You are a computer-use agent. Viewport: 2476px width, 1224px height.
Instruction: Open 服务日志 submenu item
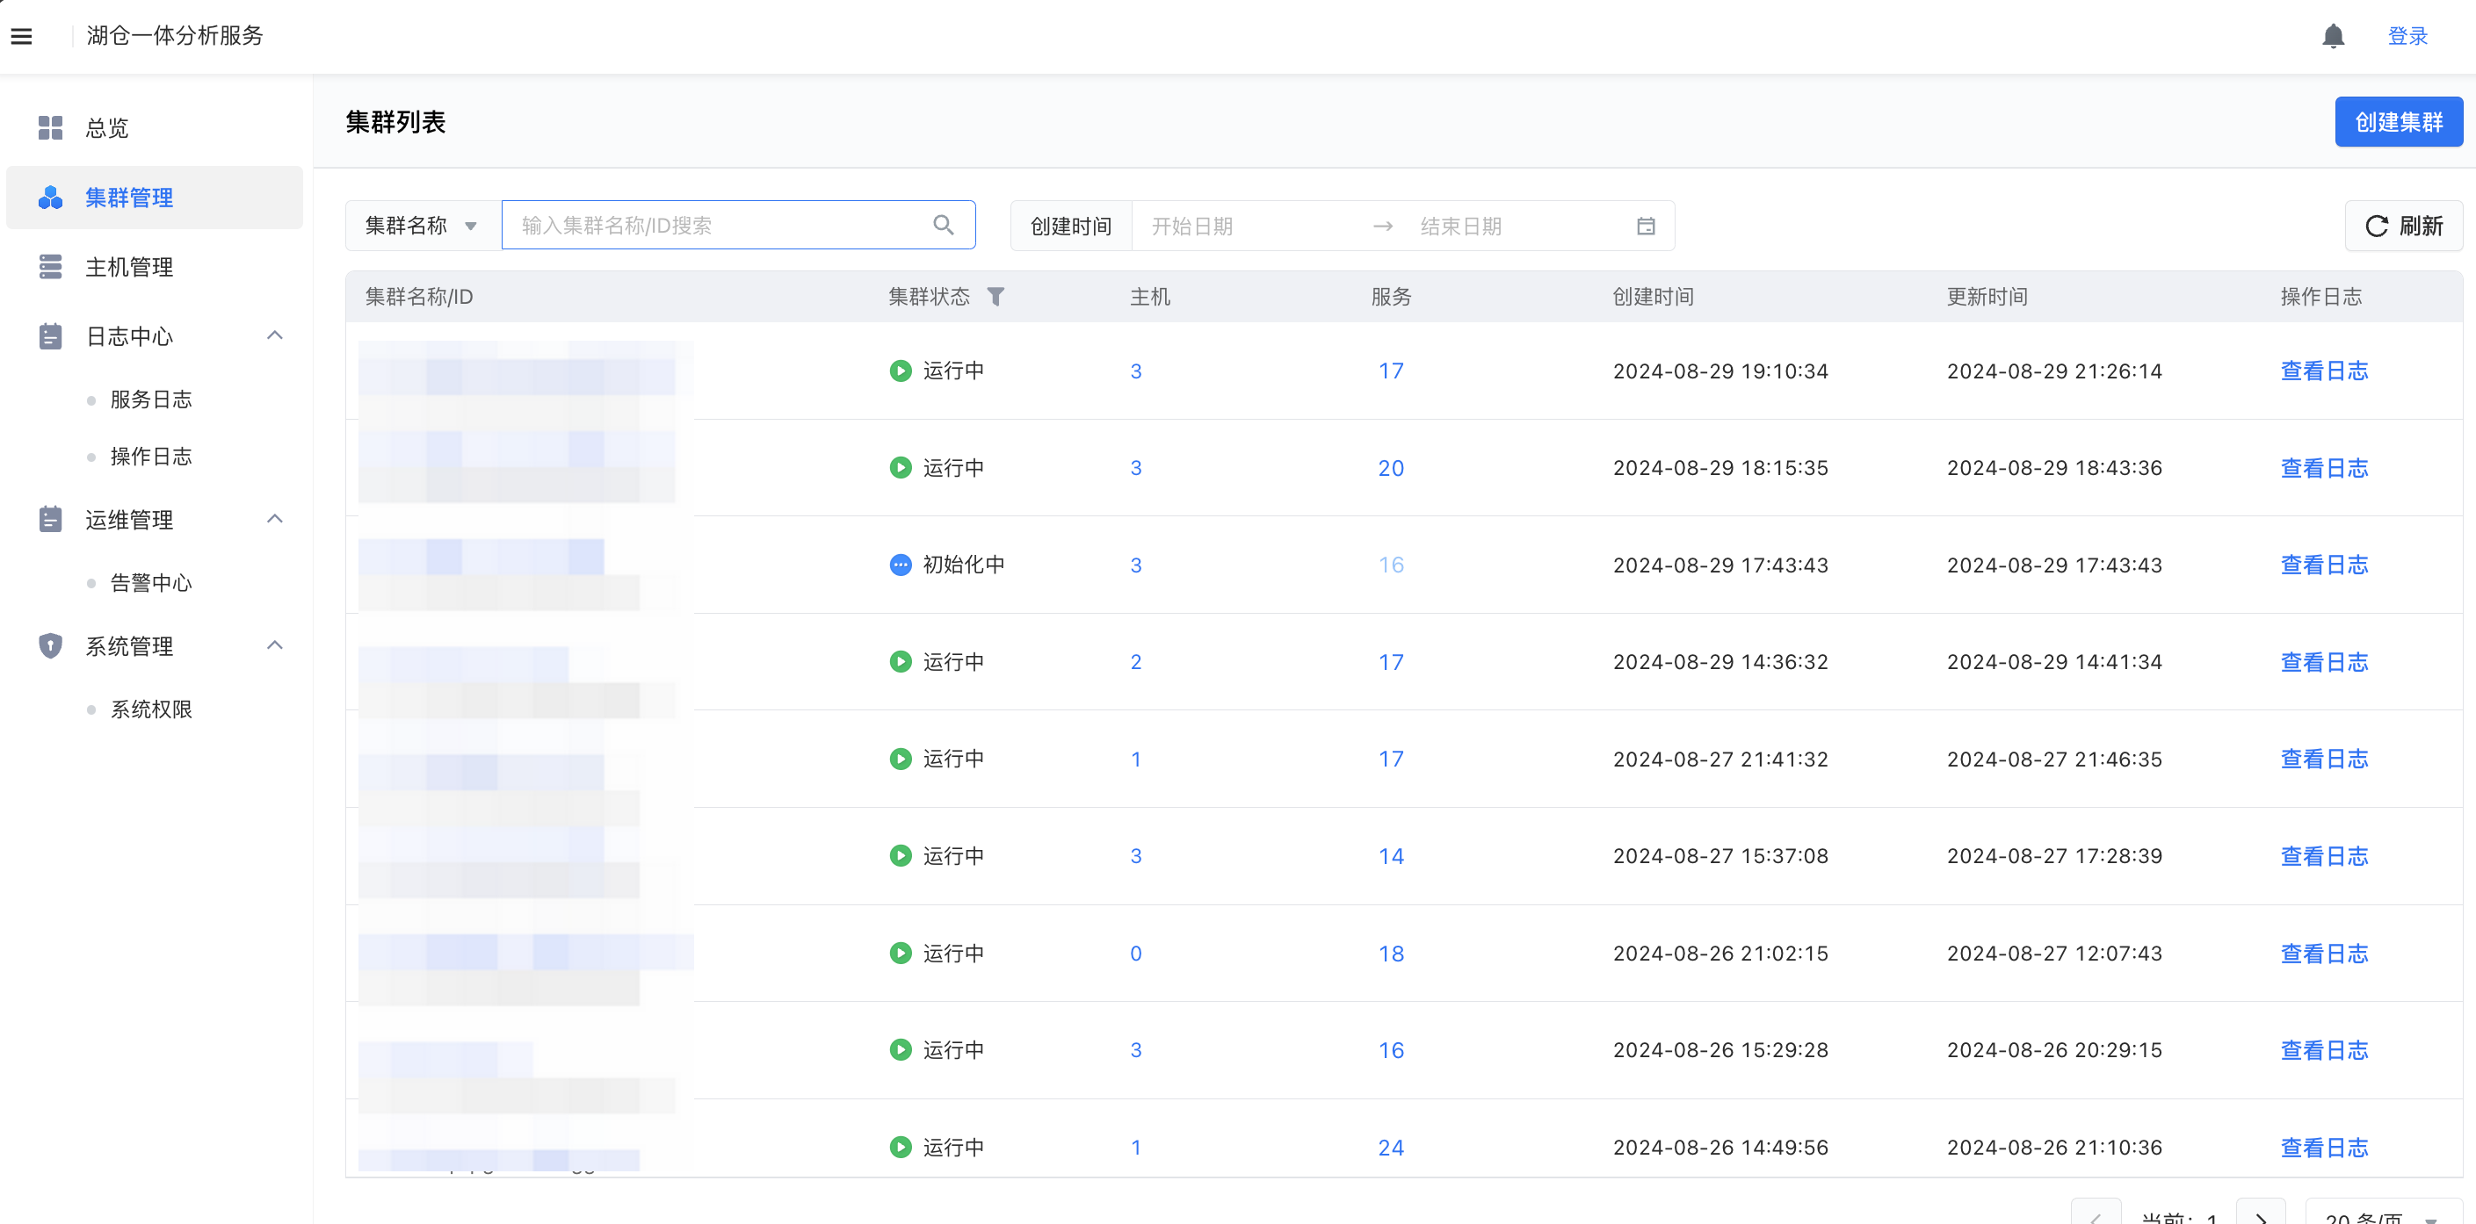coord(151,400)
